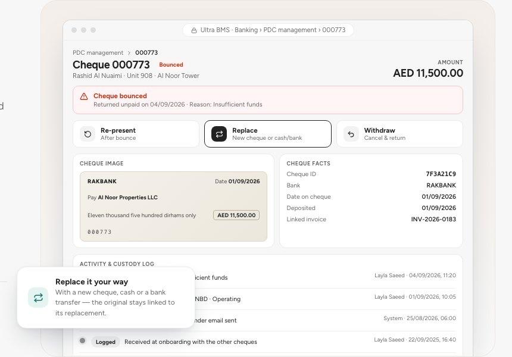Click the Date on cheque value in Cheque Facts

point(439,197)
